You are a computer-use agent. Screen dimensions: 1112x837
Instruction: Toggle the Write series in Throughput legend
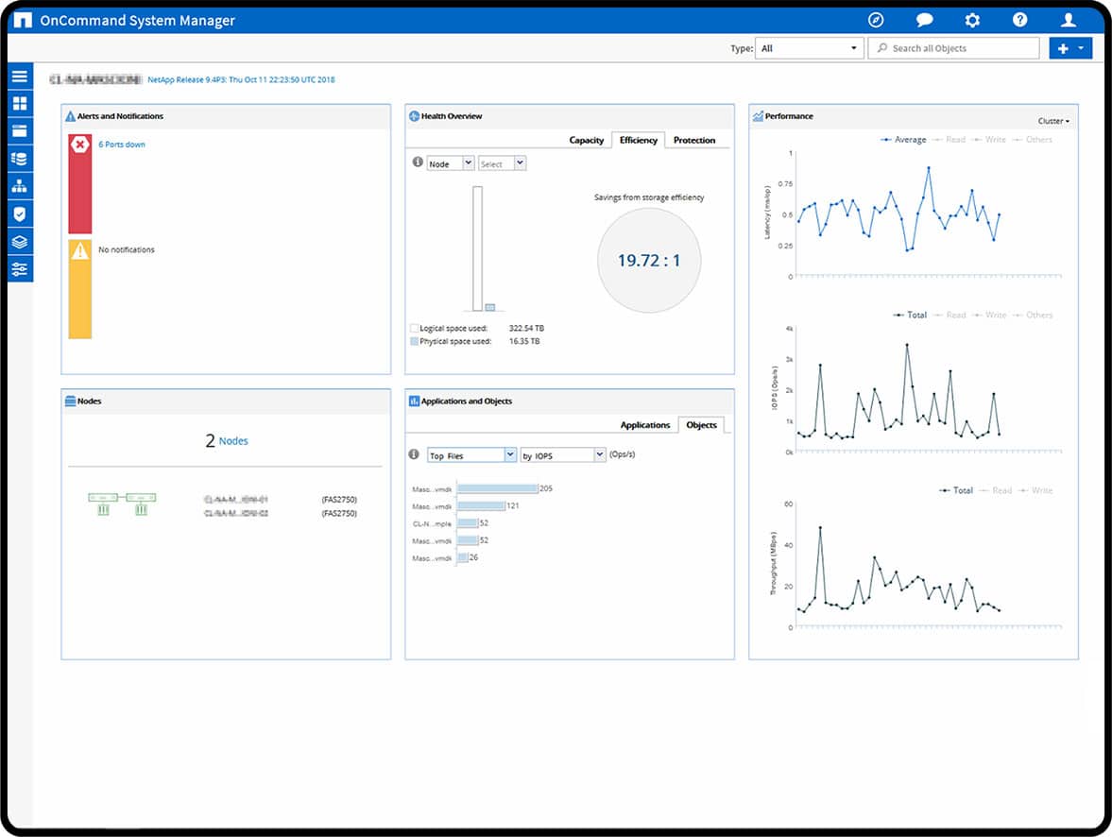click(x=1035, y=490)
